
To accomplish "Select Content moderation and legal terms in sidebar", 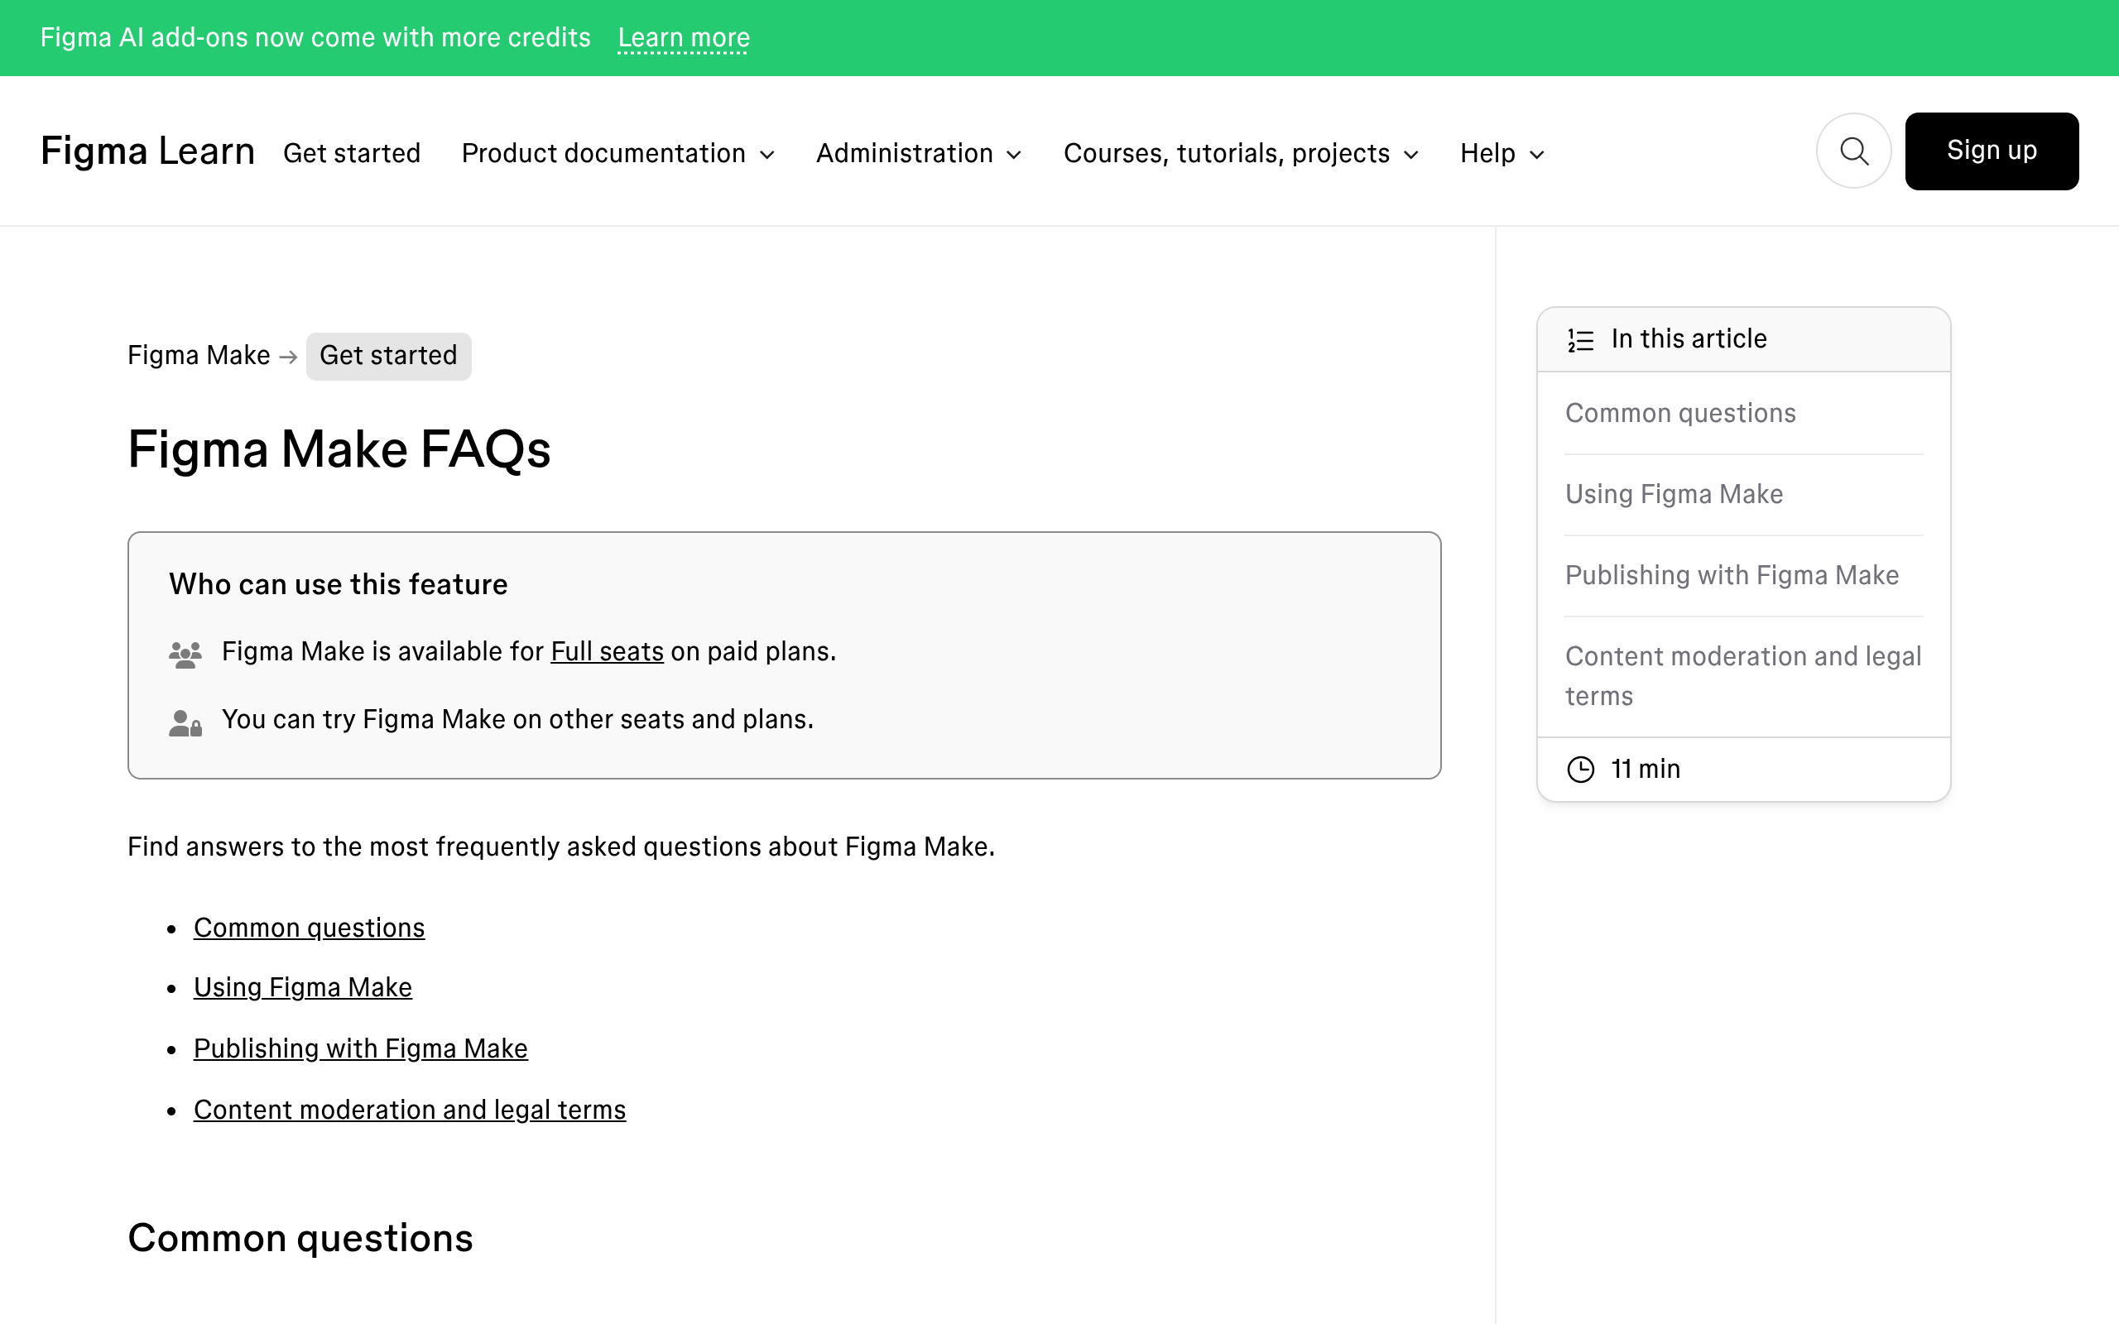I will [1743, 676].
